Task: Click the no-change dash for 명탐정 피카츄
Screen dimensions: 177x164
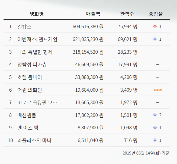Action: (x=158, y=65)
